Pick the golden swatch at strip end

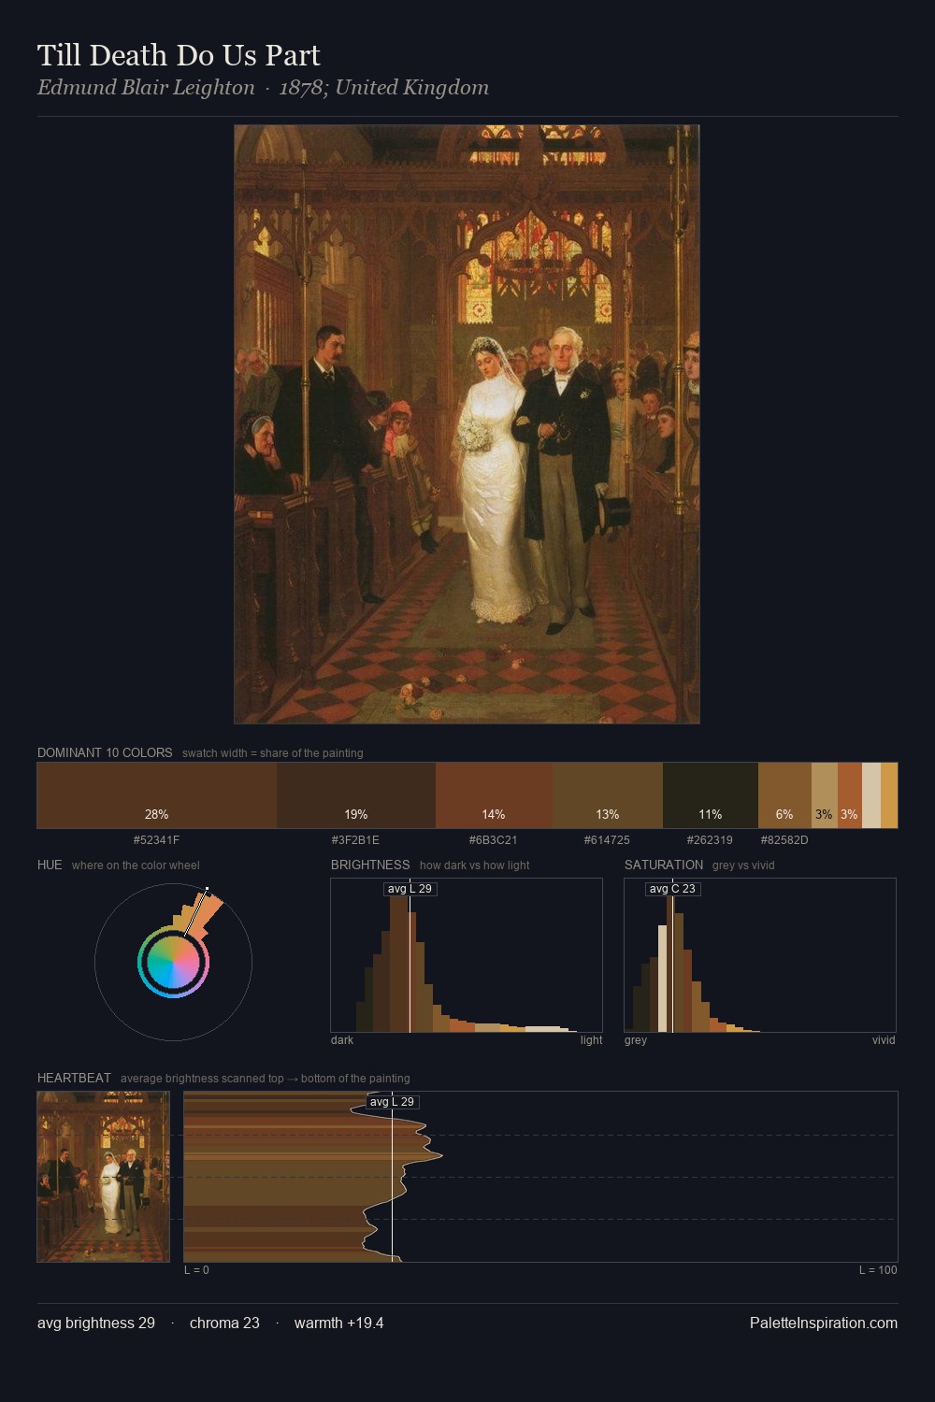click(x=889, y=795)
